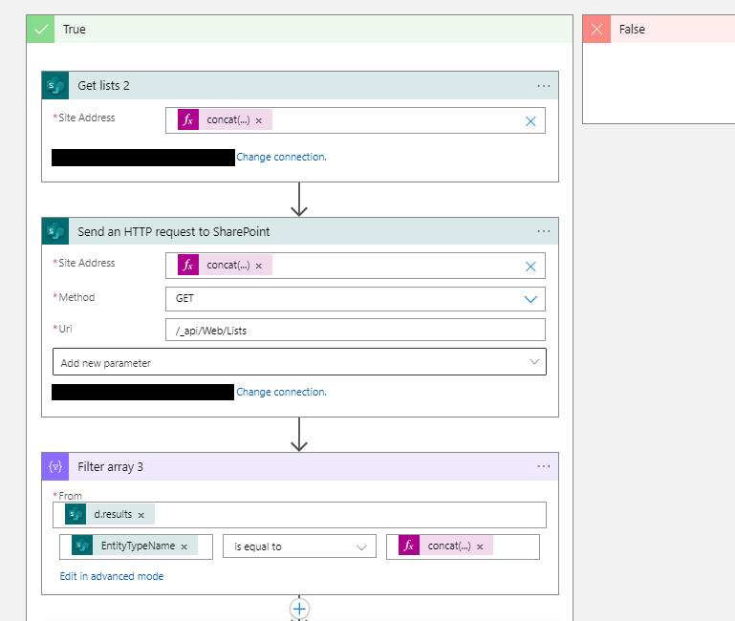Click fx icon in HTTP request Site Address
The image size is (735, 621).
click(x=188, y=265)
